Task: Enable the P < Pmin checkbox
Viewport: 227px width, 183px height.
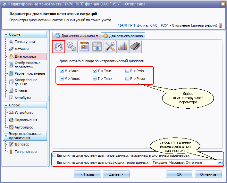Action: [x=127, y=71]
